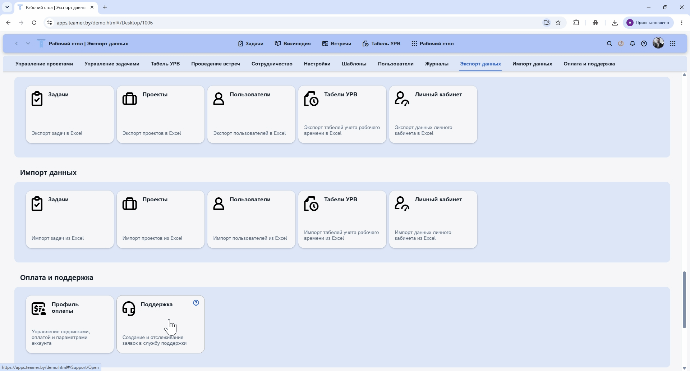This screenshot has width=690, height=371.
Task: Click the browser address bar URL
Action: tap(105, 23)
